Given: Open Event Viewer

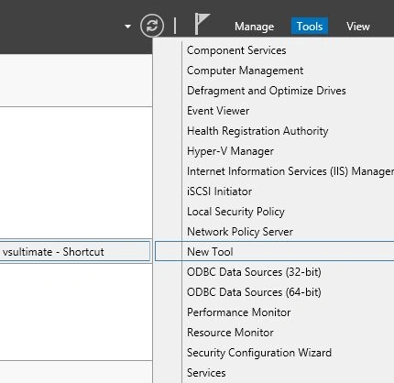Looking at the screenshot, I should [218, 111].
